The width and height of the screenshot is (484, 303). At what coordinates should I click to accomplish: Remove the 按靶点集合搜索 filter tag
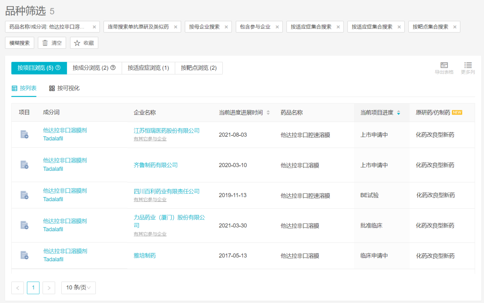point(455,27)
